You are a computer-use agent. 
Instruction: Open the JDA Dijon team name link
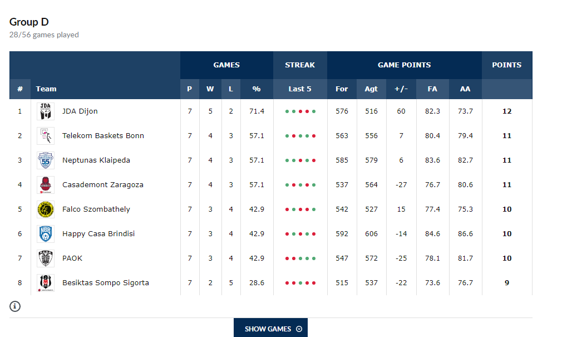coord(80,111)
